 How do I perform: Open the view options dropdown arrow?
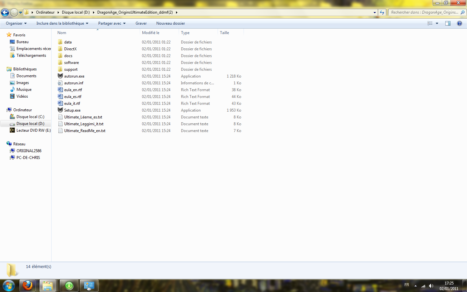(x=437, y=23)
